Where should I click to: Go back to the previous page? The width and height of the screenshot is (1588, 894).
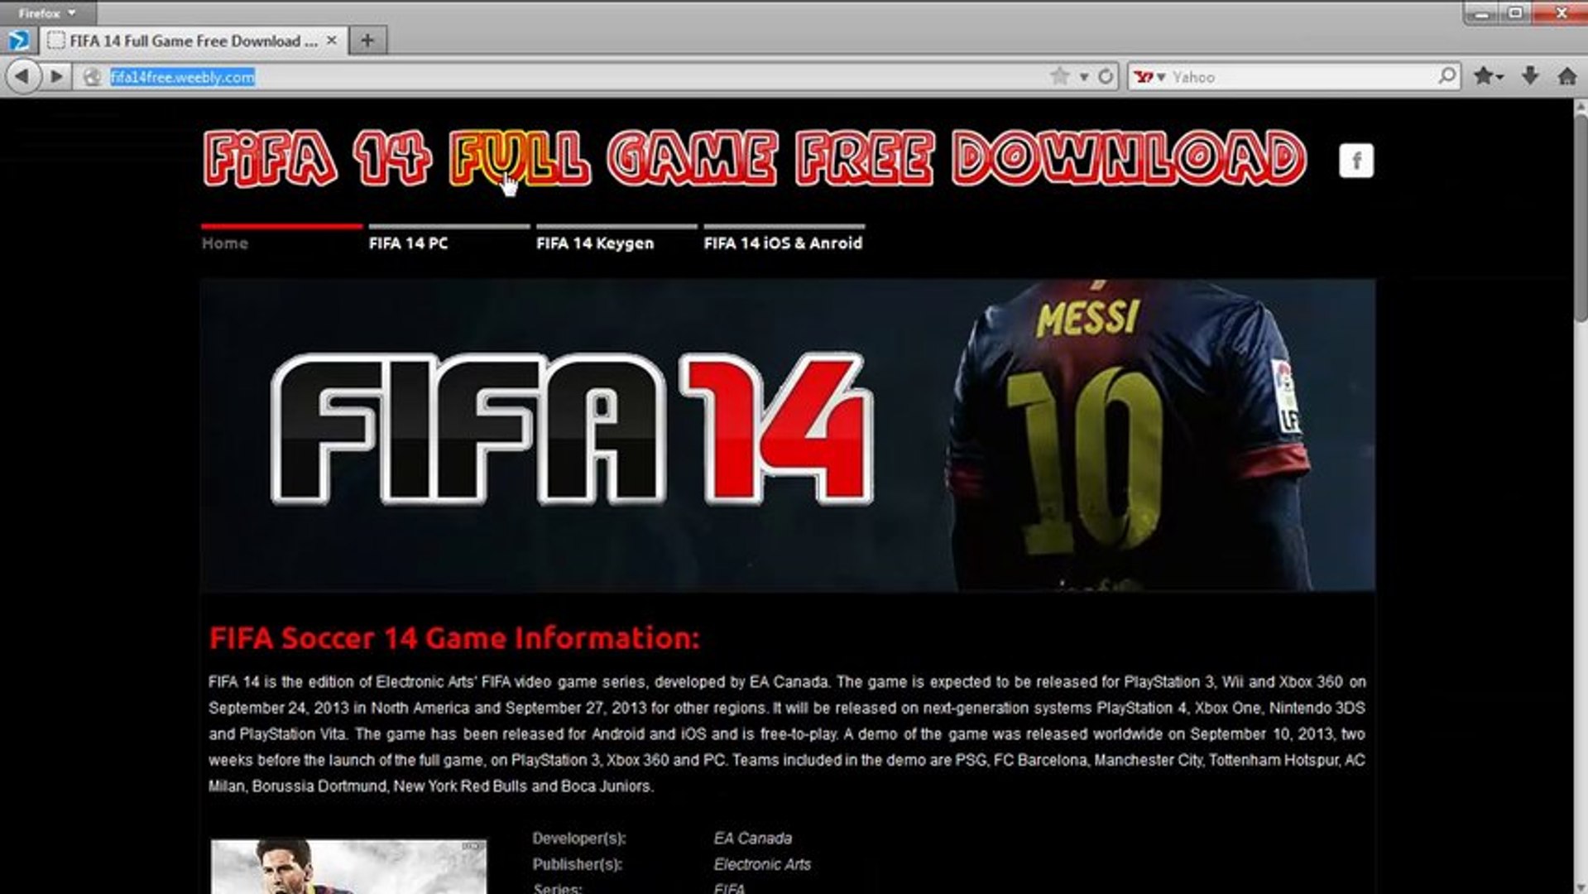(x=23, y=77)
